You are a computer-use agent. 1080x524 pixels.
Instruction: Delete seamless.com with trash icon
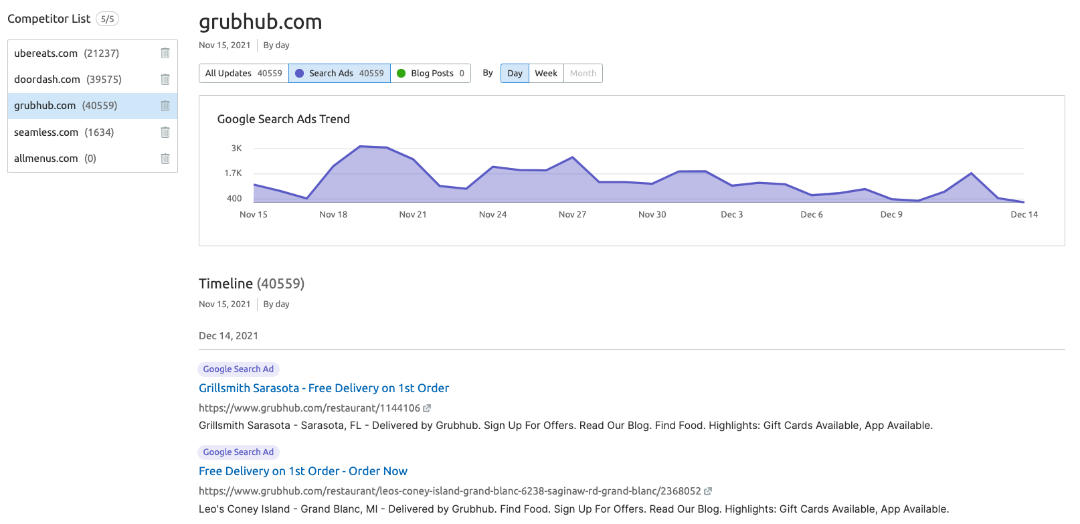click(165, 132)
